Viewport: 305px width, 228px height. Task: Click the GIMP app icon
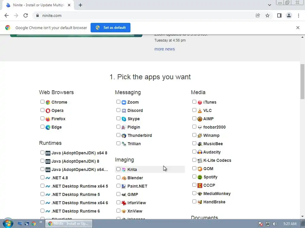124,194
